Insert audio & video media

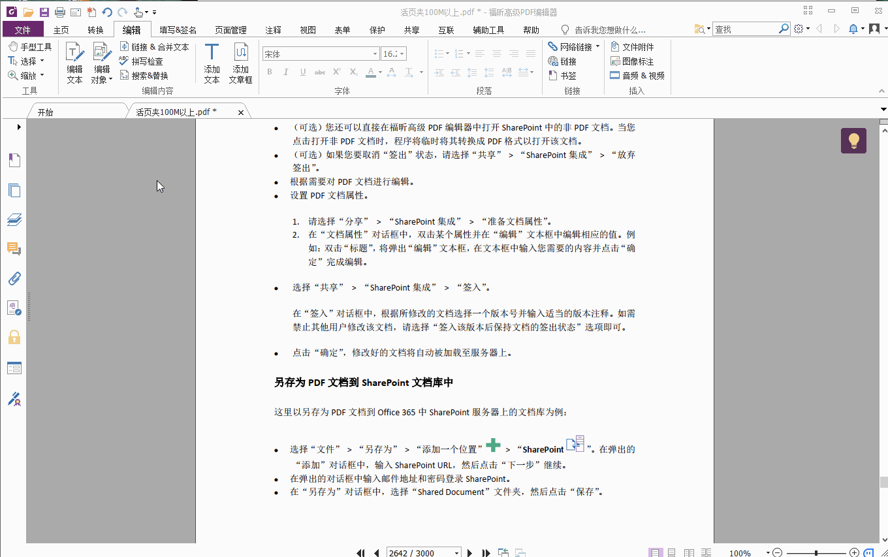point(637,75)
